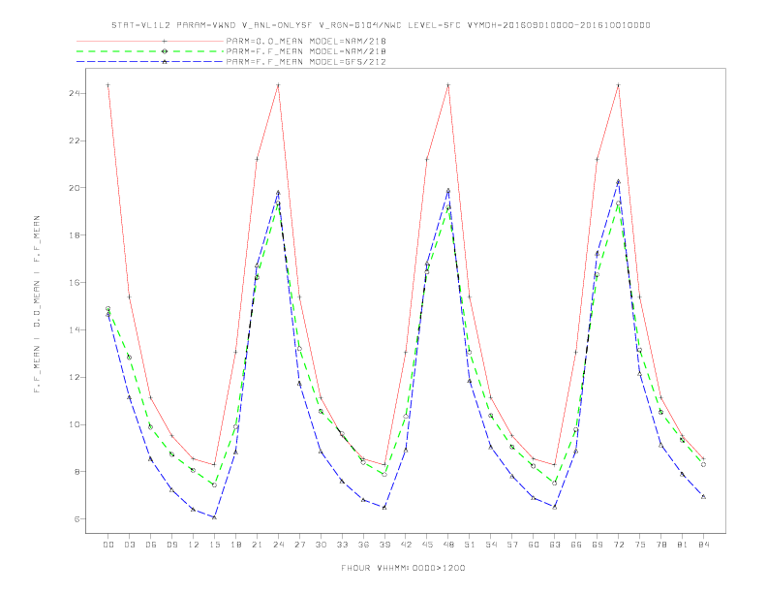
Task: Click x-axis tick label 15
Action: point(214,545)
